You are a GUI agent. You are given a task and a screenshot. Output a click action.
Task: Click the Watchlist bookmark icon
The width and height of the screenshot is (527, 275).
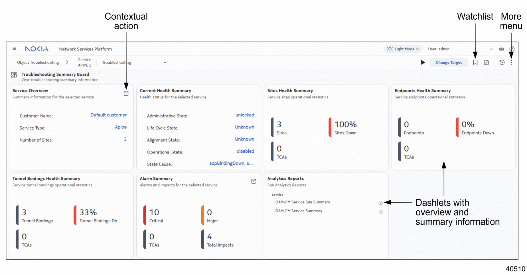coord(475,62)
